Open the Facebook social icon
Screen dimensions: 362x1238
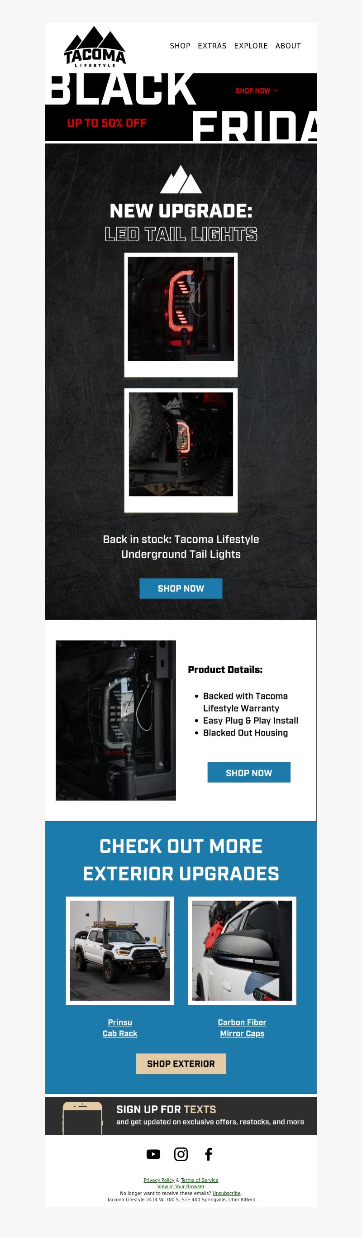click(208, 1154)
